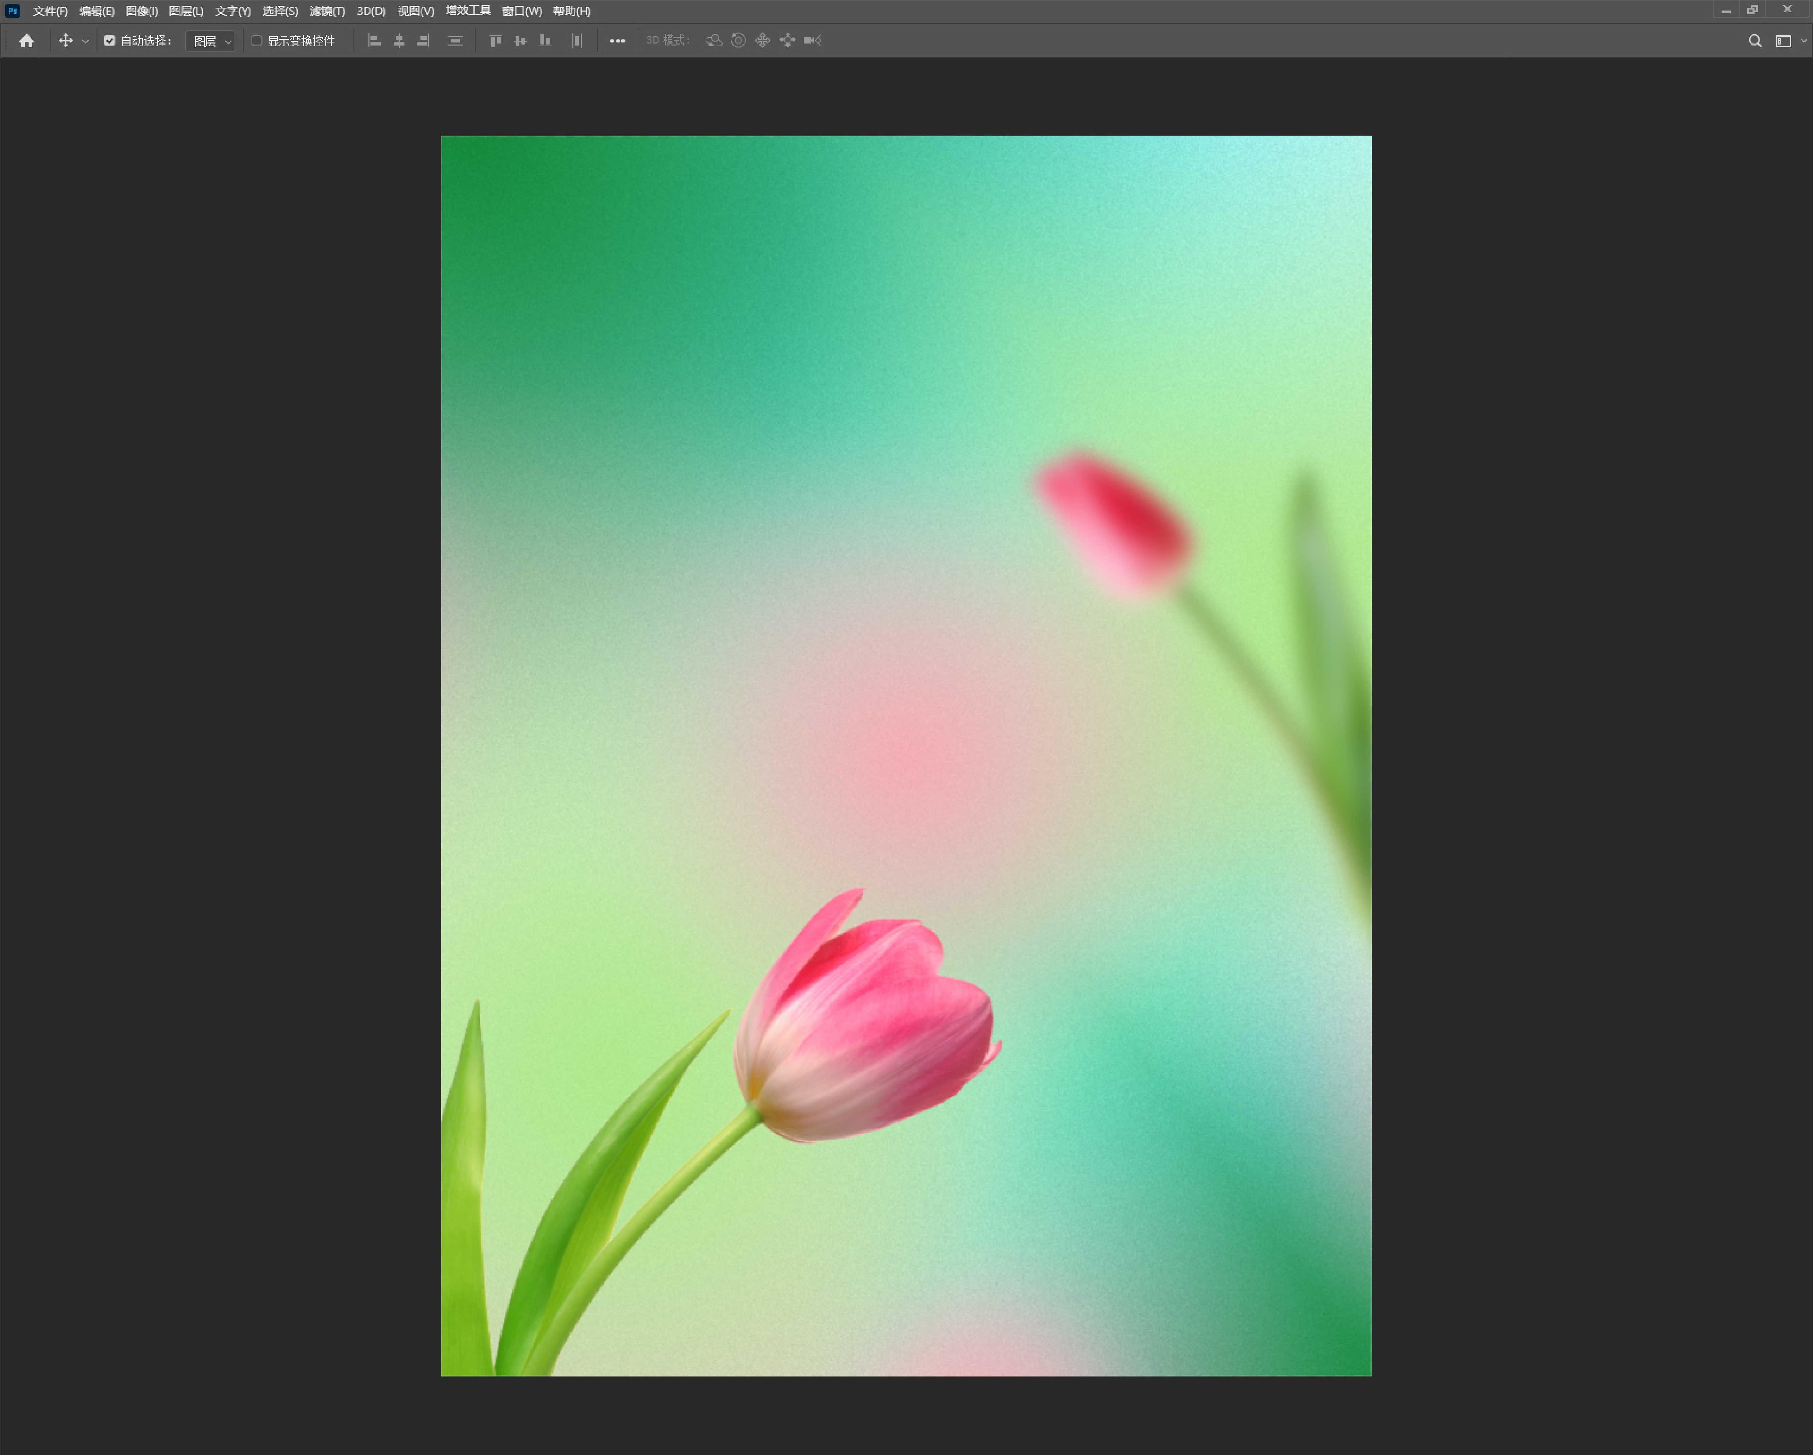Open the 视图(V) menu
The height and width of the screenshot is (1455, 1813).
click(x=415, y=11)
